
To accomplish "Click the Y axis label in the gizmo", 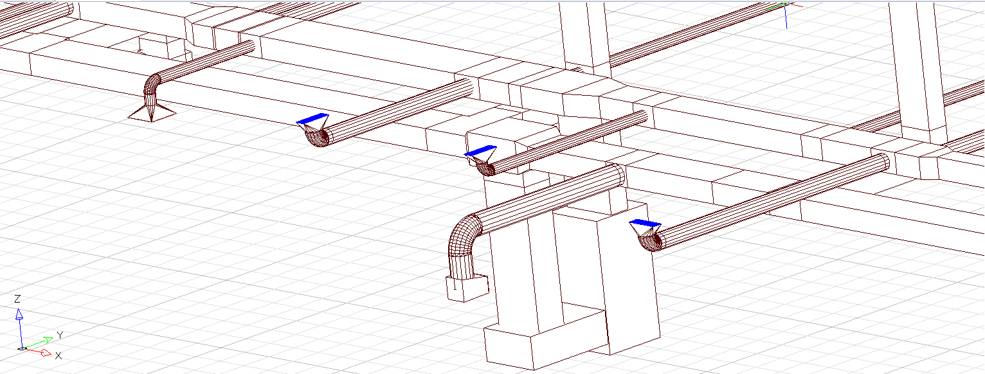I will point(60,335).
